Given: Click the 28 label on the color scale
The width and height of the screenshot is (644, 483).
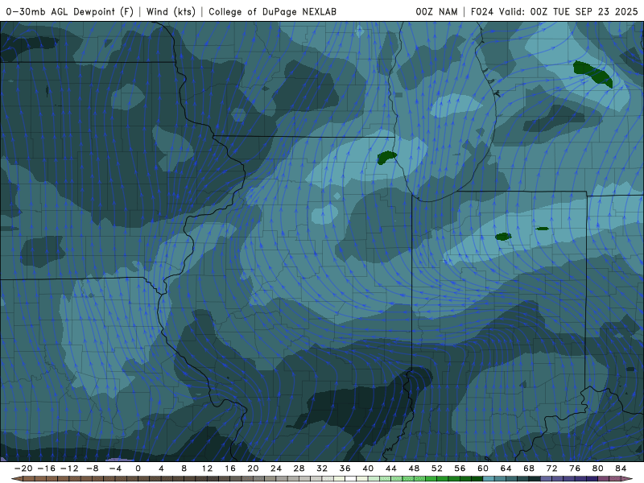Looking at the screenshot, I should coord(299,469).
